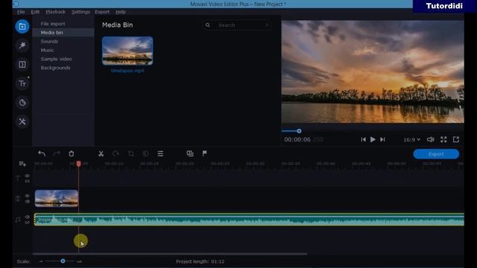Select the timelapse.mp4 thumbnail in Media Bin
The image size is (477, 268).
(127, 51)
